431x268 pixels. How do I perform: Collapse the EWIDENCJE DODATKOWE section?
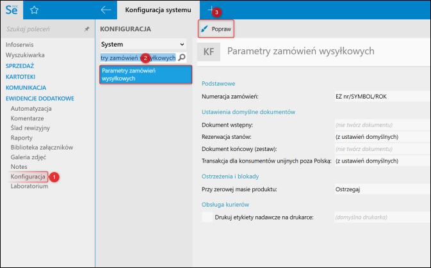(x=40, y=99)
